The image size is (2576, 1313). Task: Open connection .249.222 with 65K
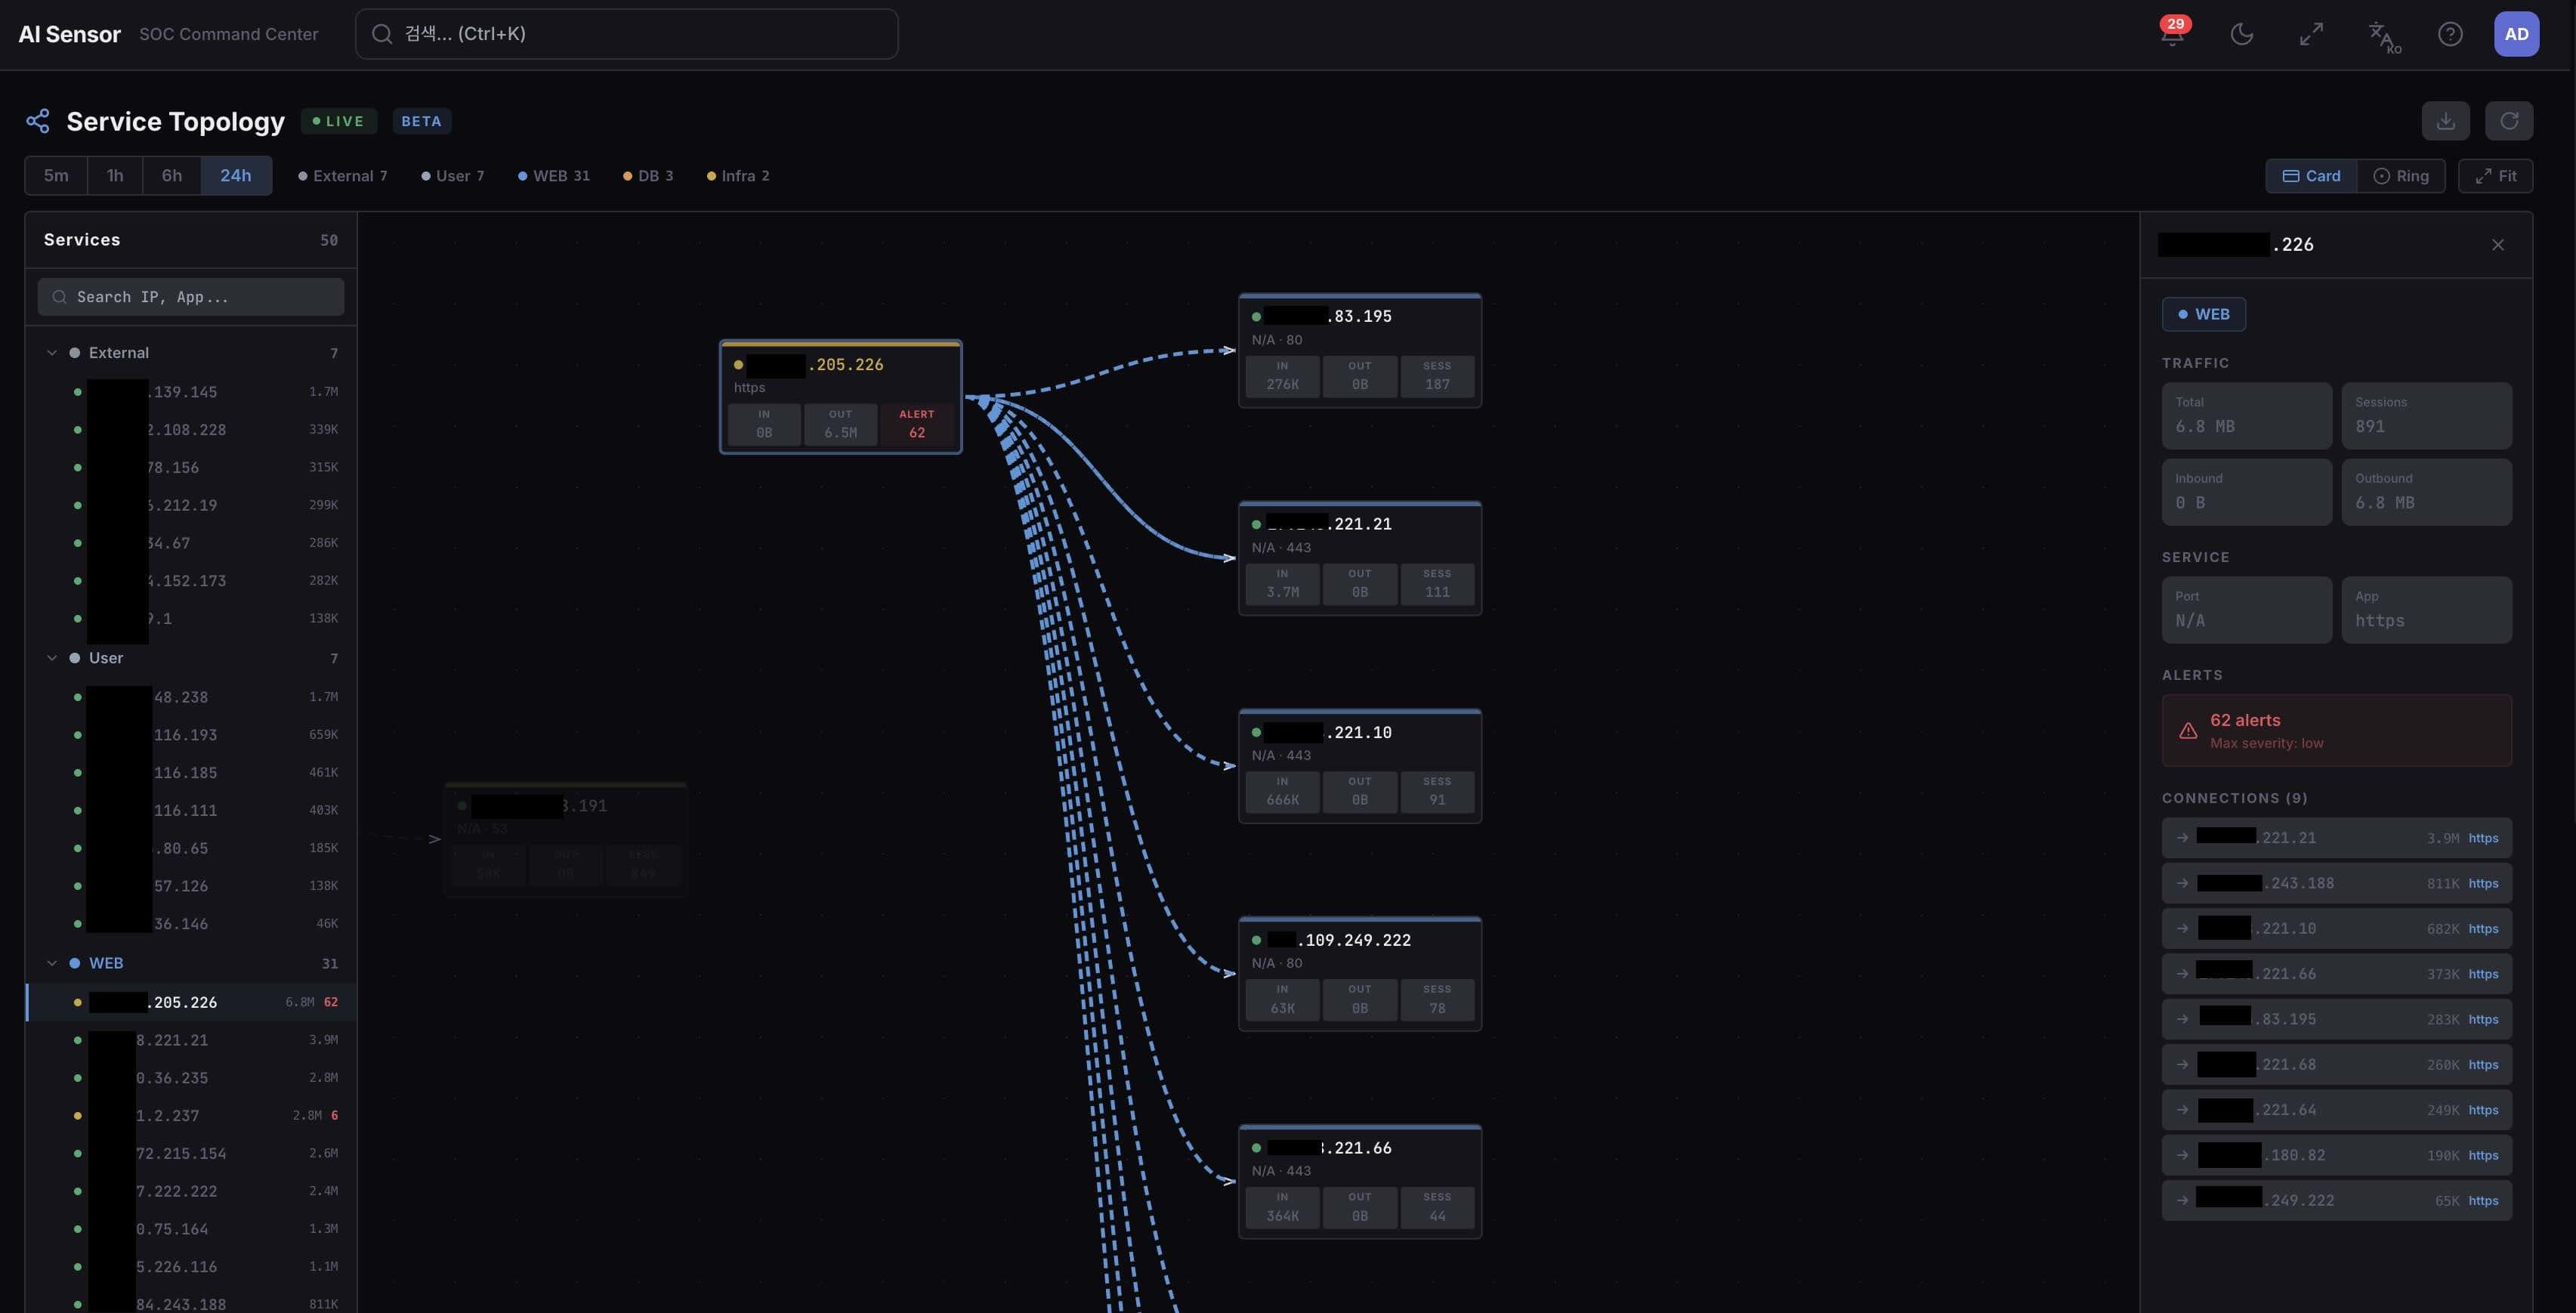(x=2336, y=1201)
